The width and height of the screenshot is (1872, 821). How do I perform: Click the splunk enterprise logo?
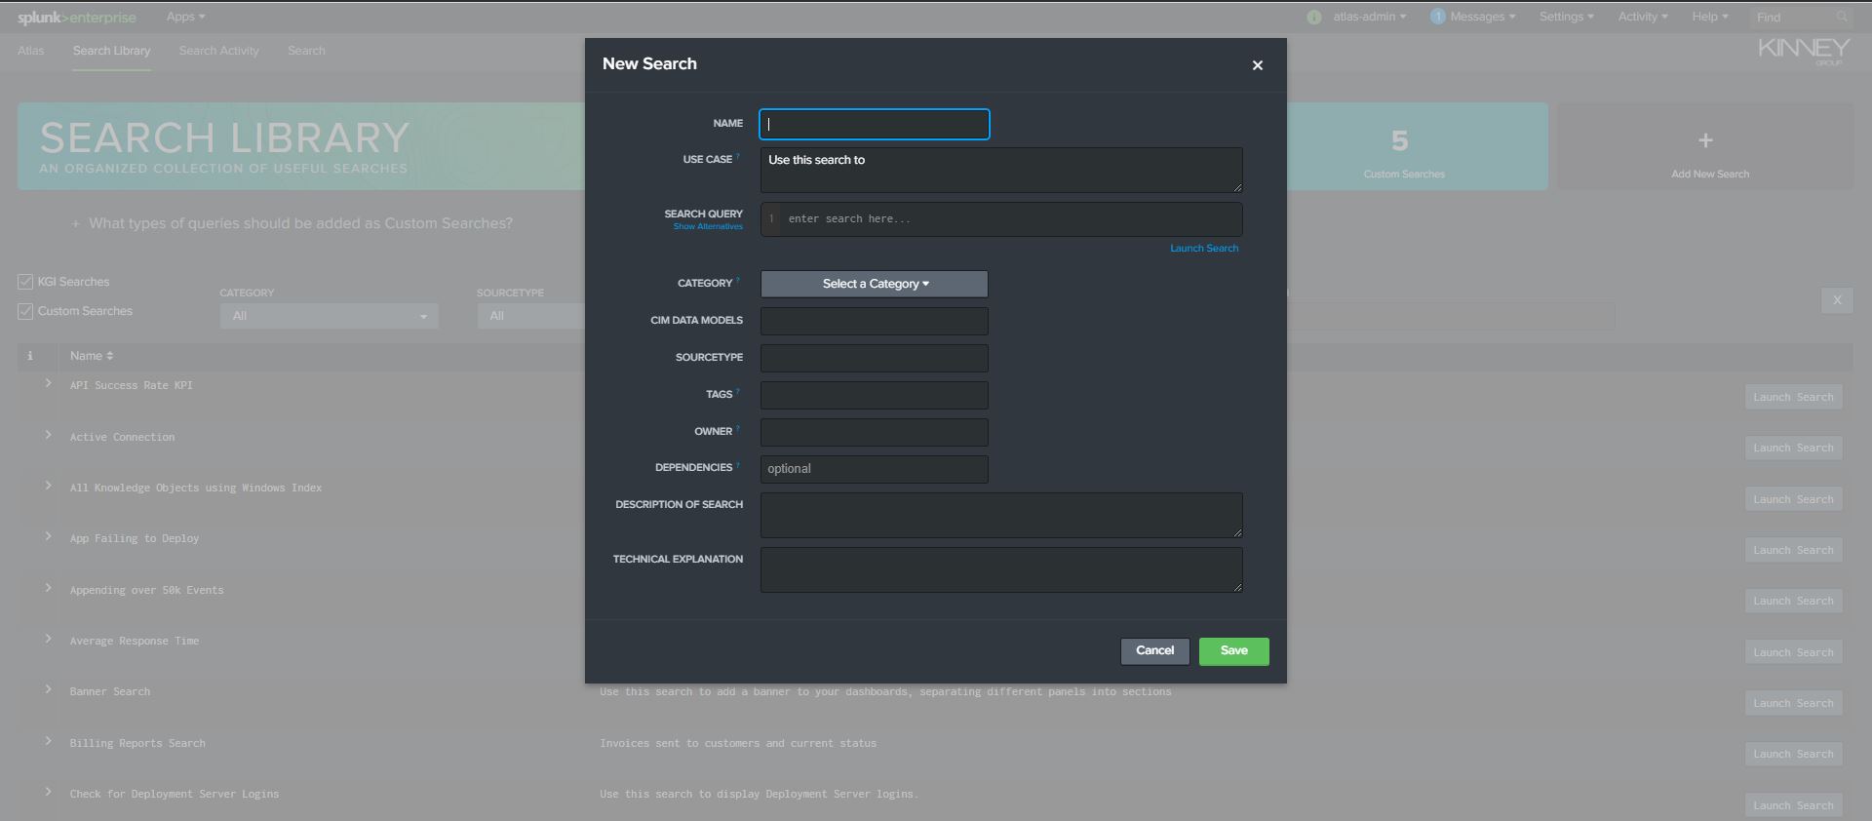[x=77, y=18]
